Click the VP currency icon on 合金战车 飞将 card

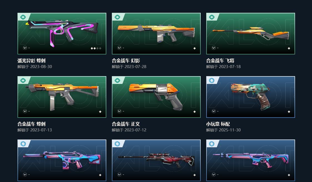(x=213, y=48)
